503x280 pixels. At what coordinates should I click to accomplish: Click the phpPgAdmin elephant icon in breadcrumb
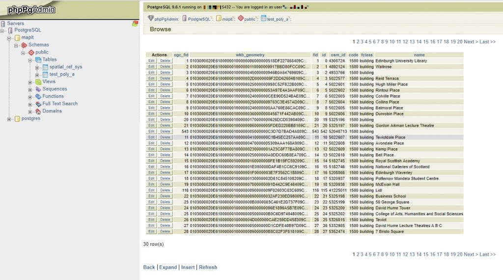pyautogui.click(x=151, y=18)
